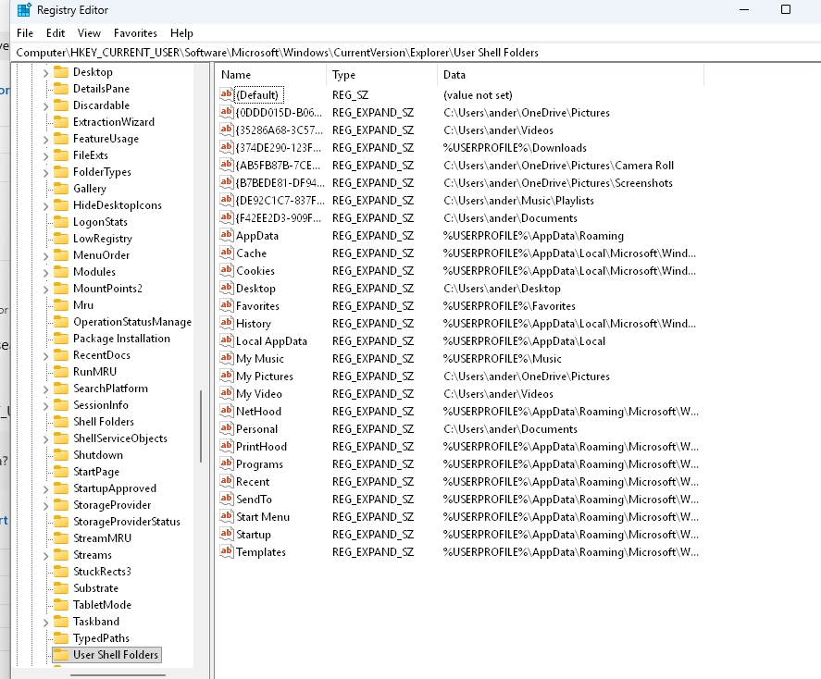Expand the Desktop key in tree
Screen dimensions: 821x679
coord(45,73)
